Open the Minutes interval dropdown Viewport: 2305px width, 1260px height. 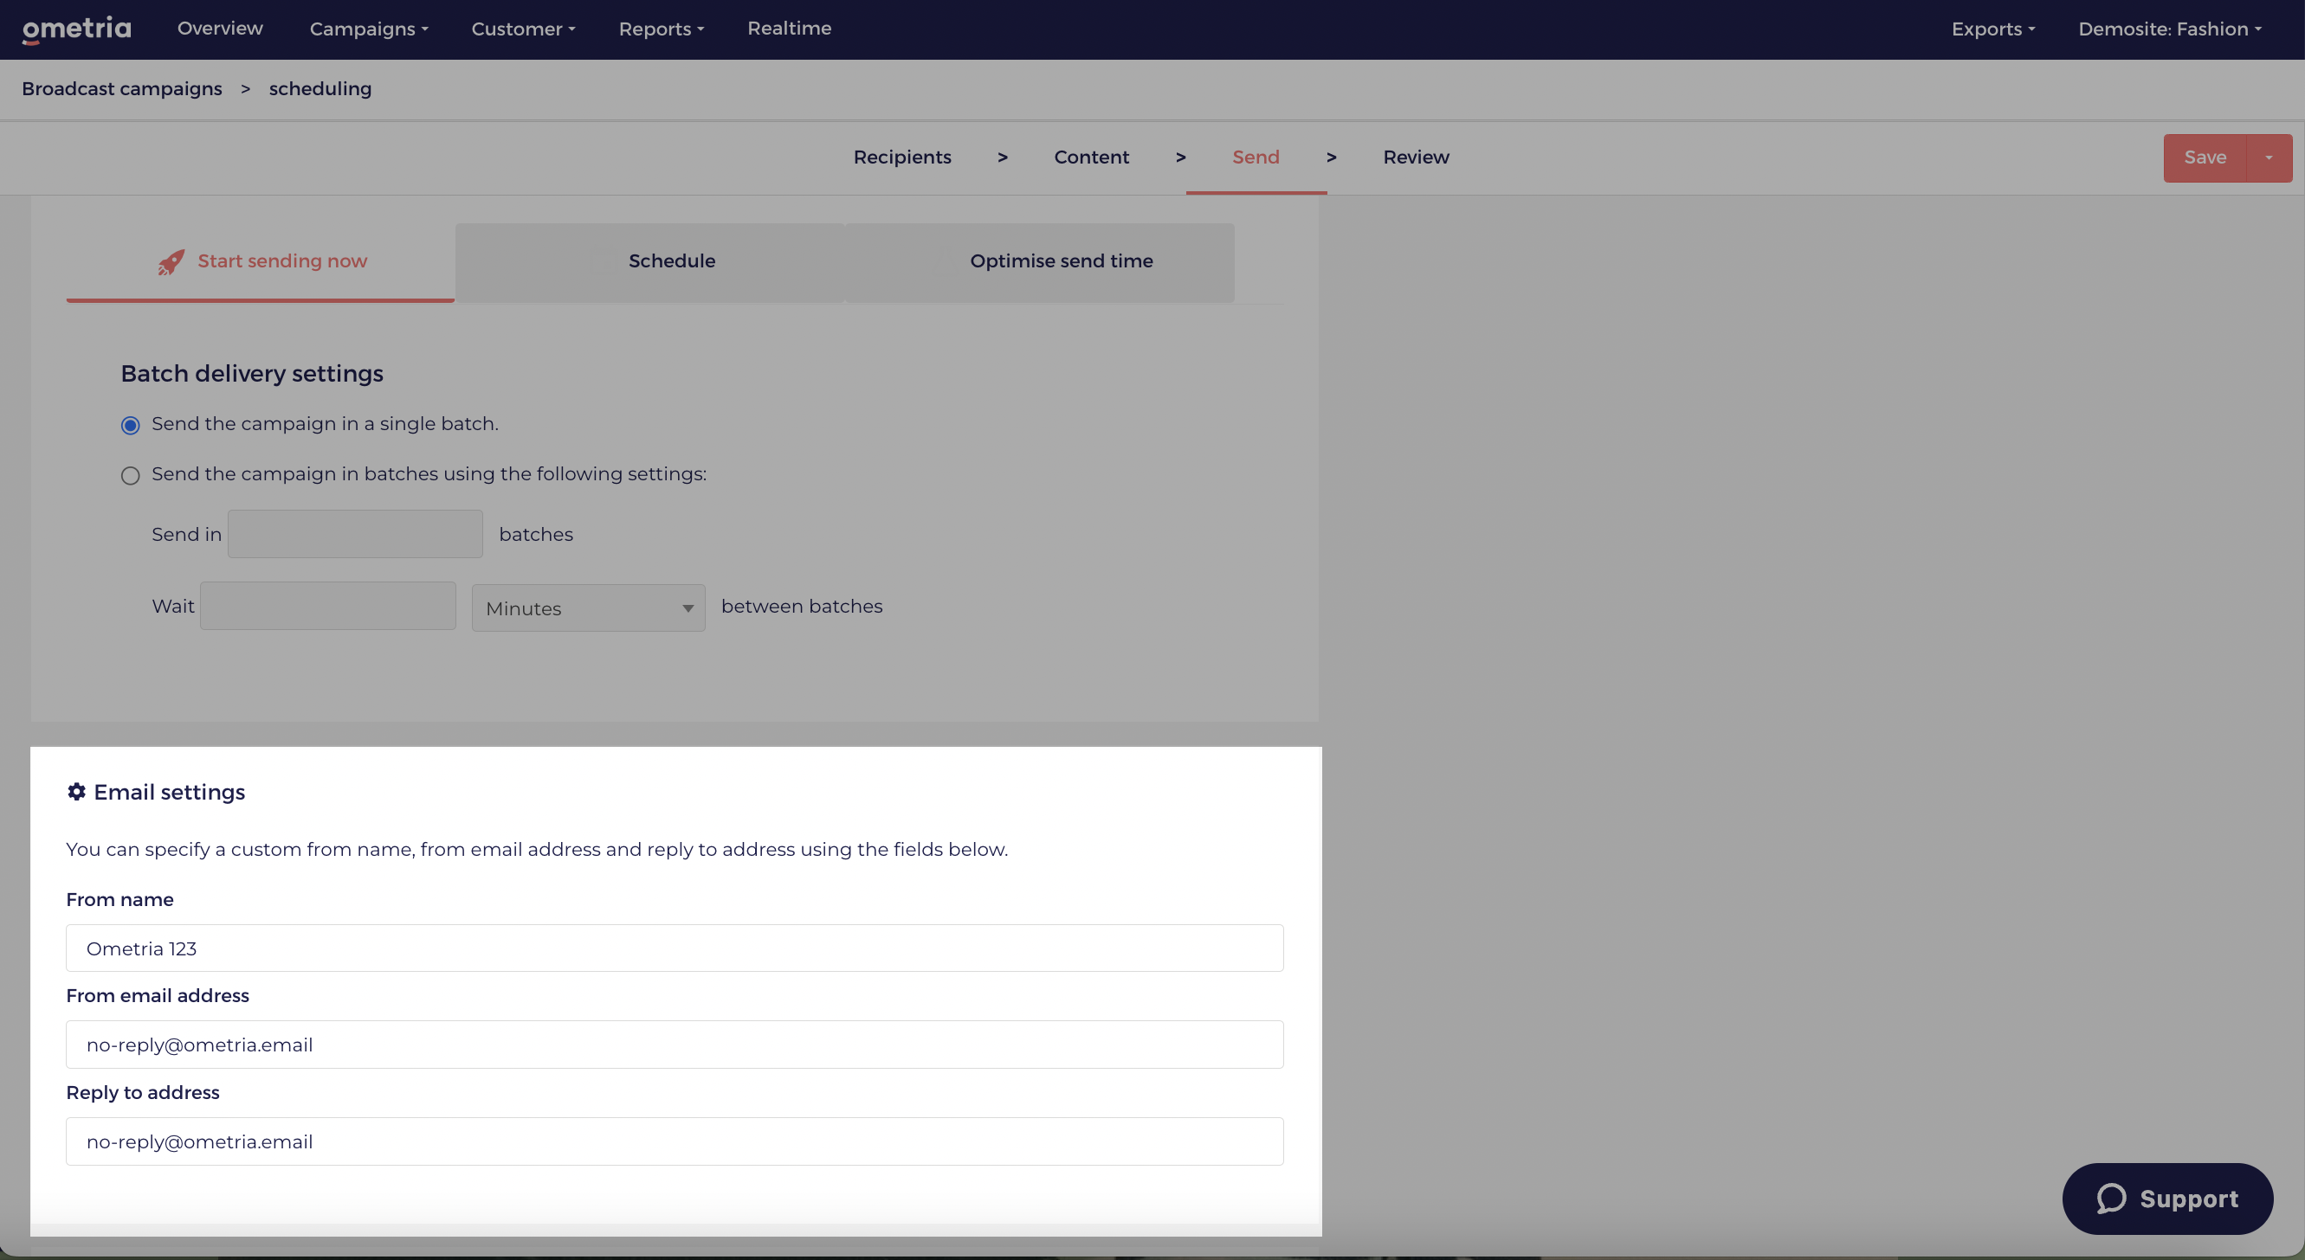(588, 607)
